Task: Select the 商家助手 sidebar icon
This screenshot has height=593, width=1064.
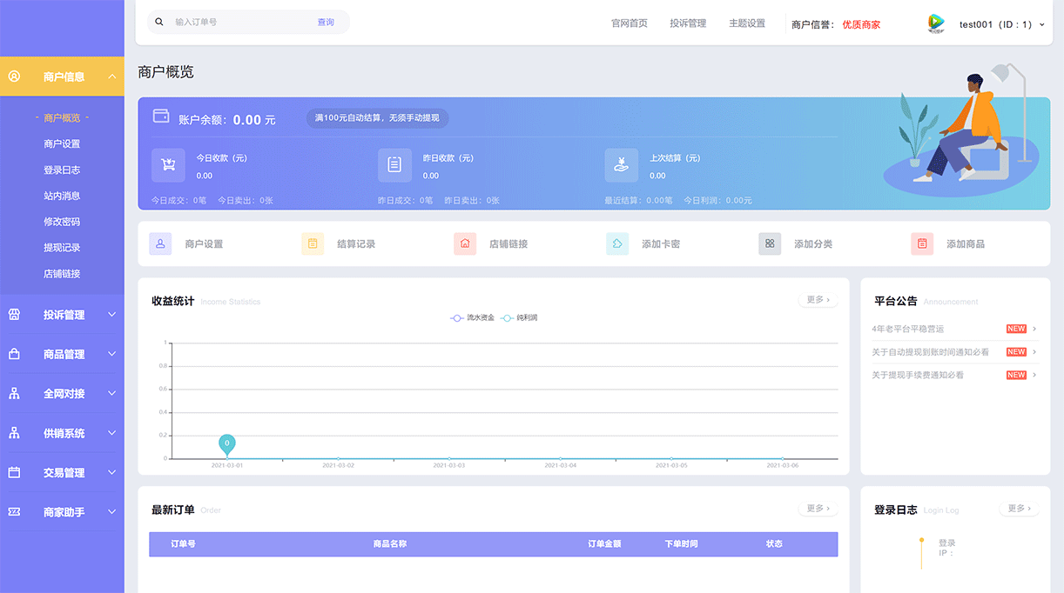Action: click(15, 512)
